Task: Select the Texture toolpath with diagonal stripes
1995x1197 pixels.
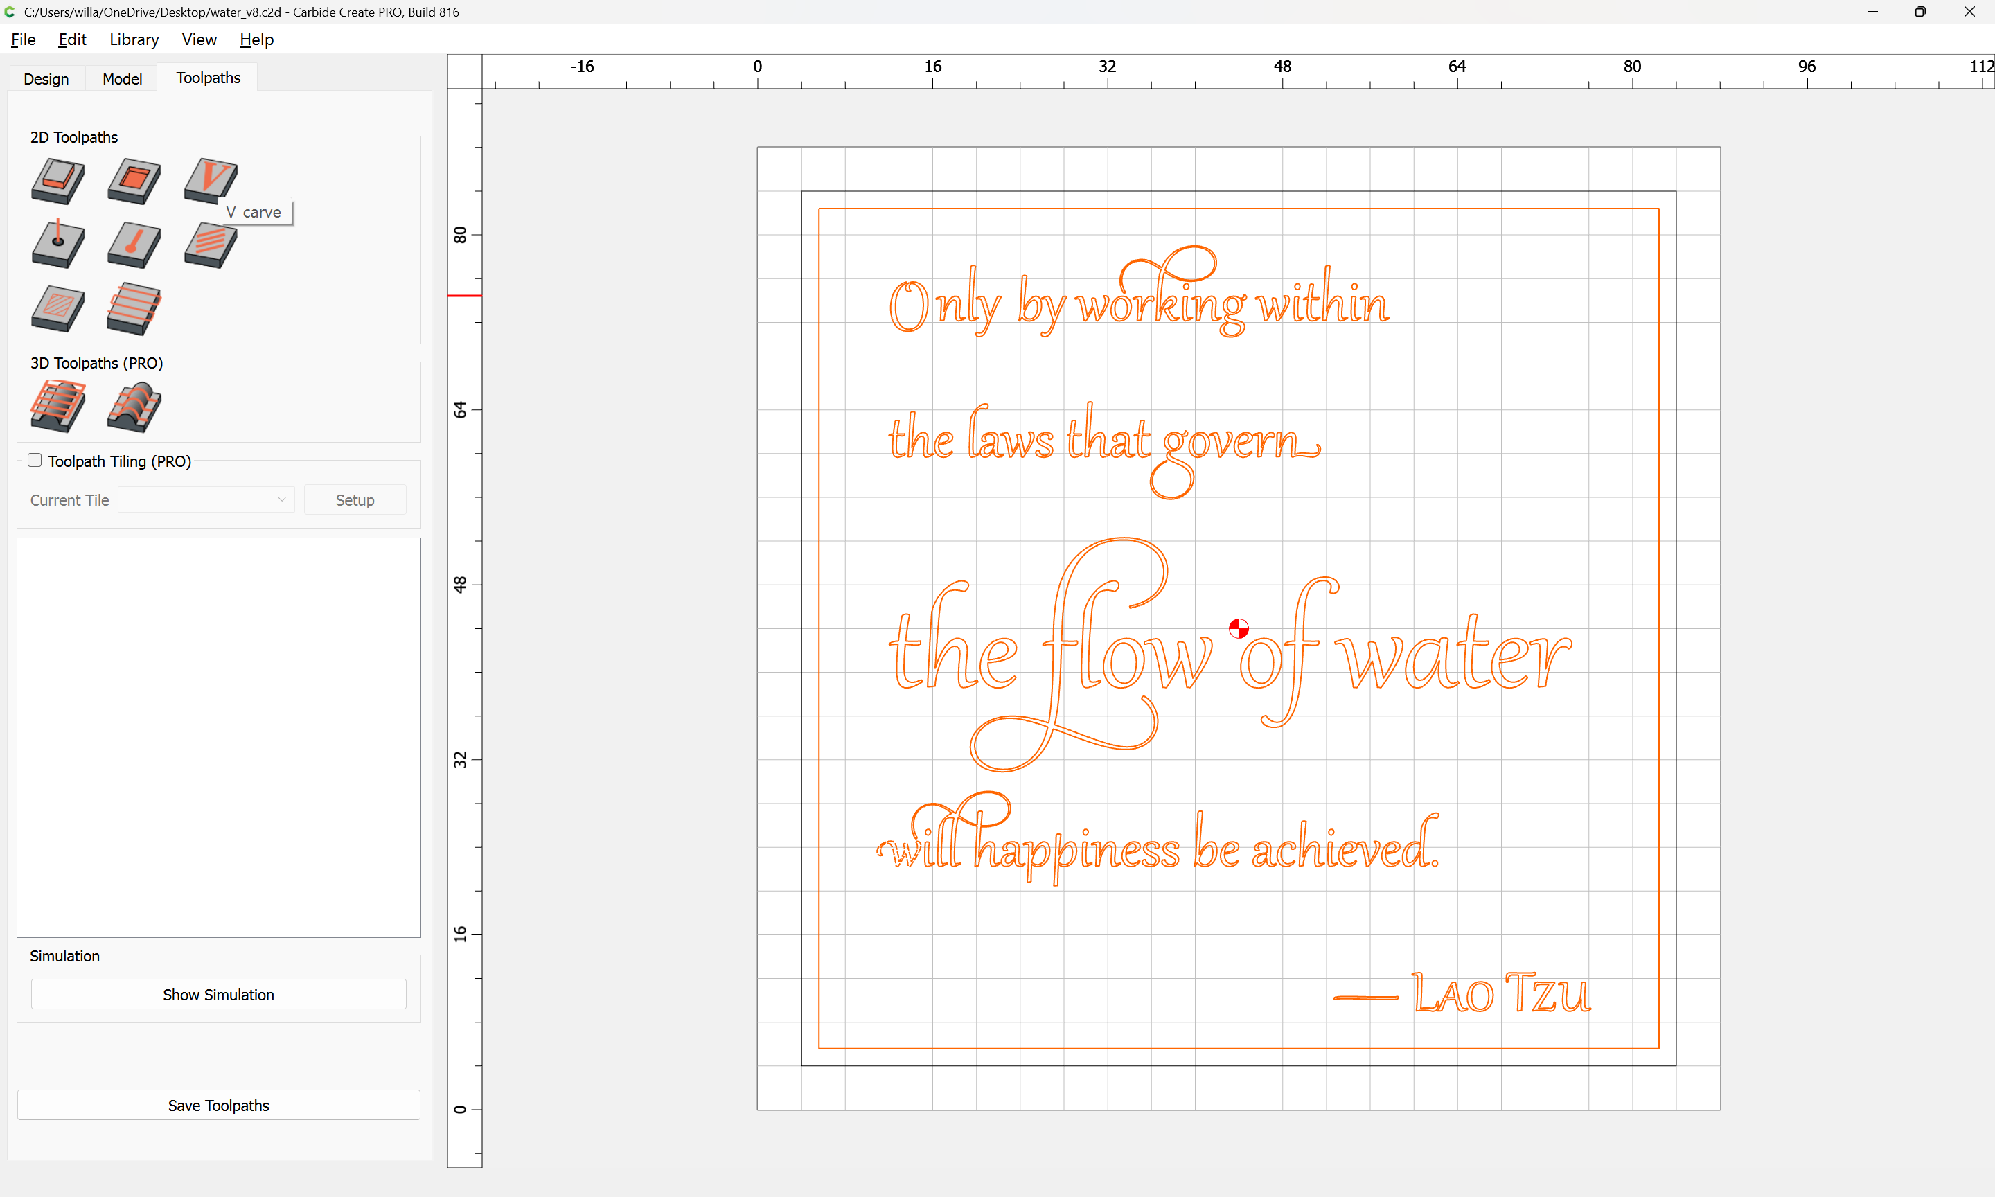Action: click(211, 245)
